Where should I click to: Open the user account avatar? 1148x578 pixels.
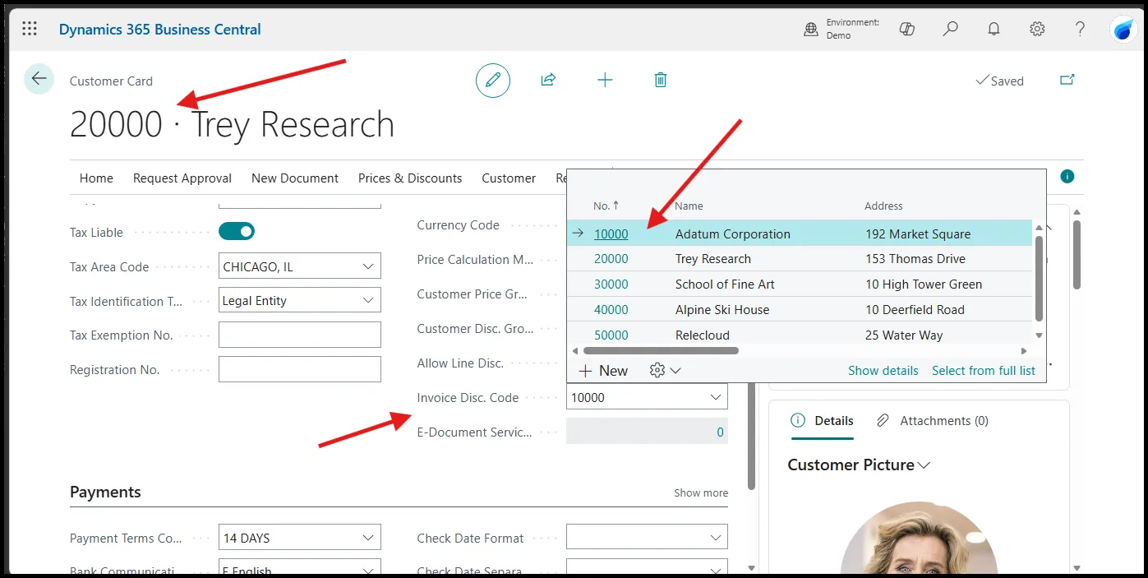1123,30
